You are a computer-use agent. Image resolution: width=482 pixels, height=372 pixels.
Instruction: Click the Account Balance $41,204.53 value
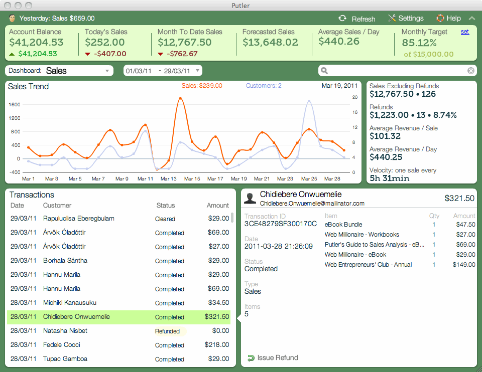[36, 42]
